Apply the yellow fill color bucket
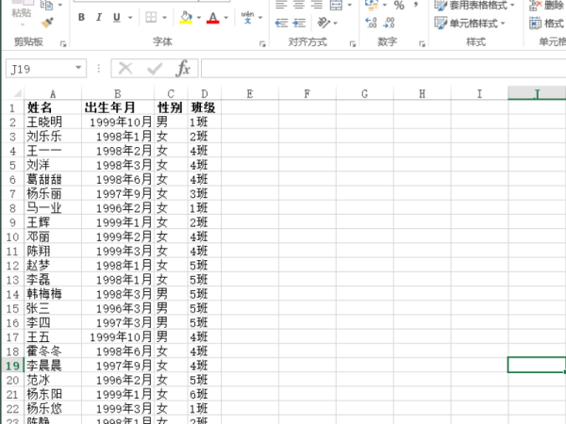The height and width of the screenshot is (424, 566). tap(185, 18)
